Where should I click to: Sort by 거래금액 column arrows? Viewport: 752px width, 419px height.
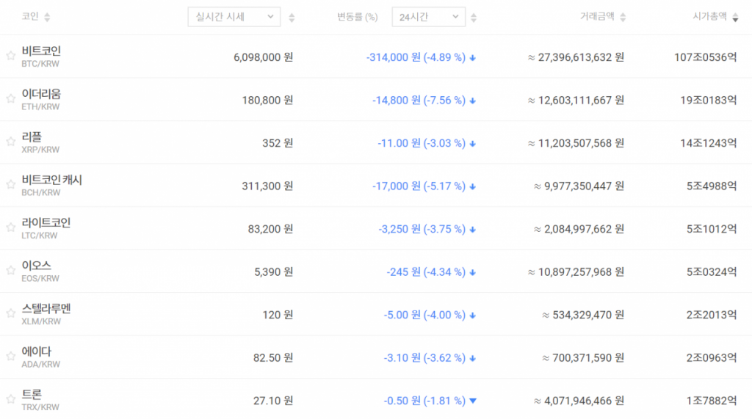pos(623,18)
